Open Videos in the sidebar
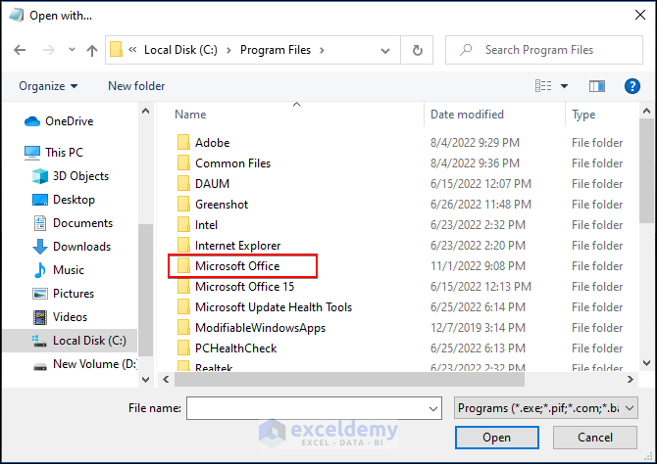Image resolution: width=657 pixels, height=464 pixels. (x=60, y=317)
